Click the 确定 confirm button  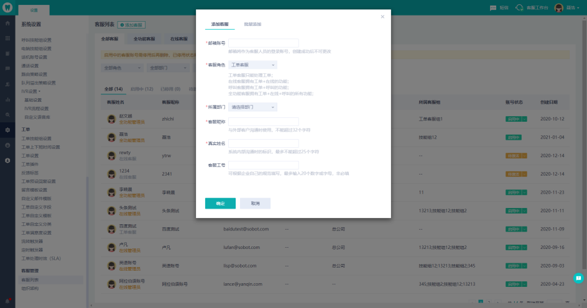click(220, 203)
